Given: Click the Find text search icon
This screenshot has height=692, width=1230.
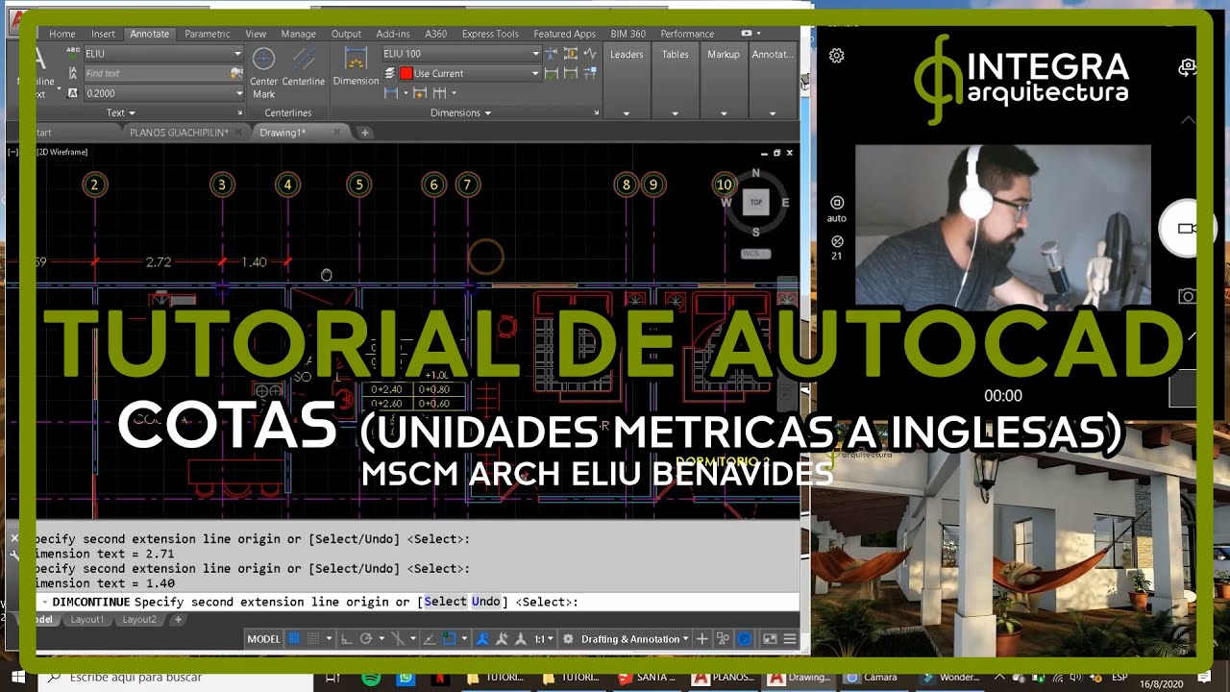Looking at the screenshot, I should click(x=236, y=73).
